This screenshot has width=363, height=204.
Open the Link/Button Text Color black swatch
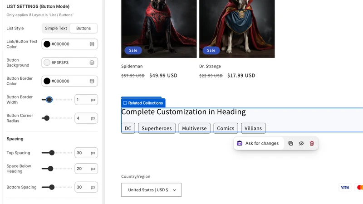(47, 44)
